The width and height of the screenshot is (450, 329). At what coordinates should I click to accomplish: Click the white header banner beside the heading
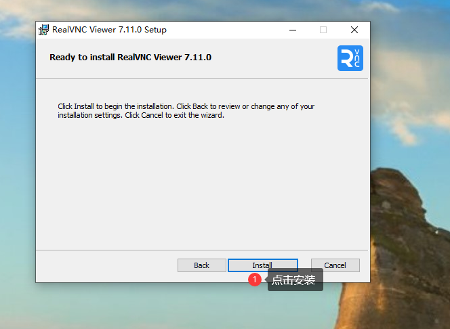[271, 58]
